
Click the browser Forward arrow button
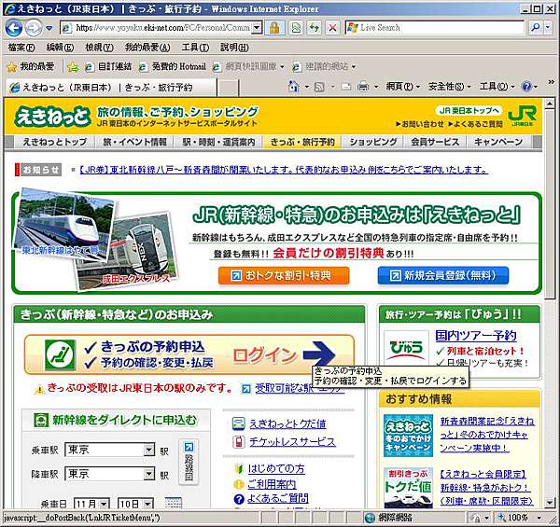[x=34, y=28]
